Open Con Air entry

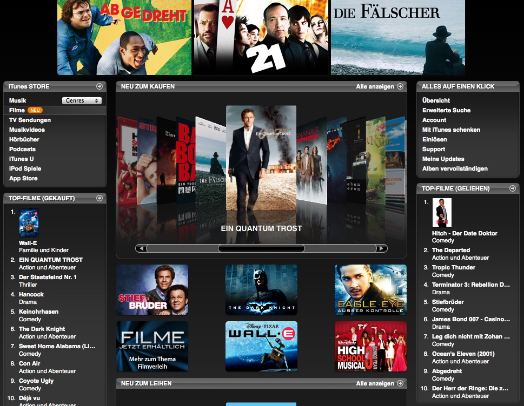pyautogui.click(x=29, y=363)
